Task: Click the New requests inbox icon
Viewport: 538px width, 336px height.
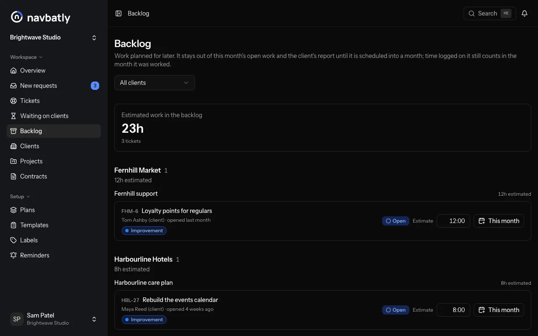Action: 13,86
